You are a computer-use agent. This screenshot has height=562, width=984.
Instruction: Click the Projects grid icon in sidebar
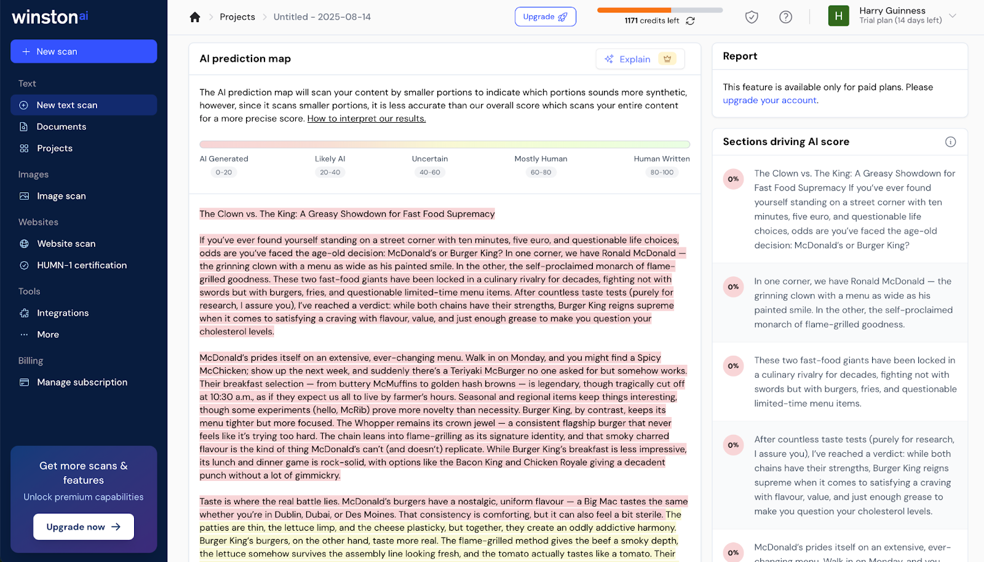[24, 148]
